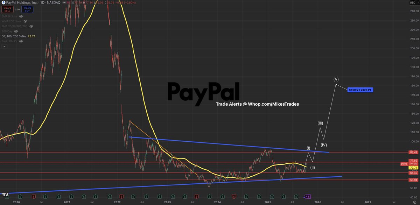420x205 pixels.
Task: Open the legend's more options icon next to OHLC
Action: [68, 3]
